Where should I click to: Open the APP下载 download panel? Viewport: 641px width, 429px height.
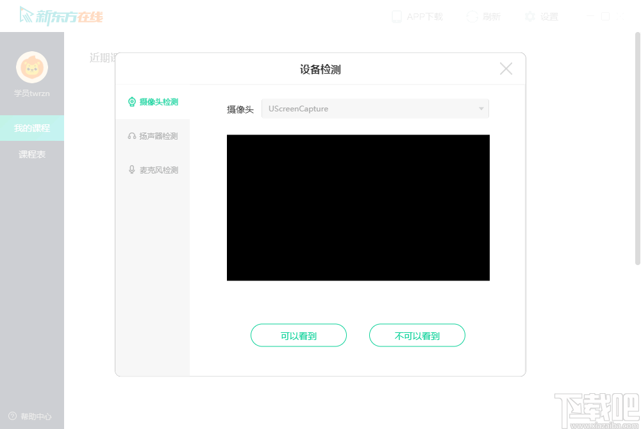click(418, 16)
